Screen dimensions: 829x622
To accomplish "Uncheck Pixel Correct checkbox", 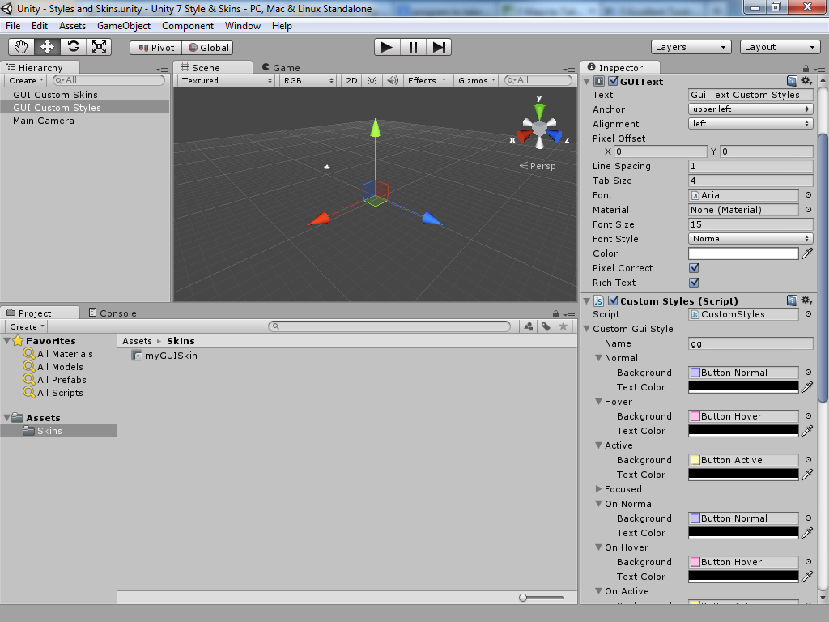I will point(694,268).
